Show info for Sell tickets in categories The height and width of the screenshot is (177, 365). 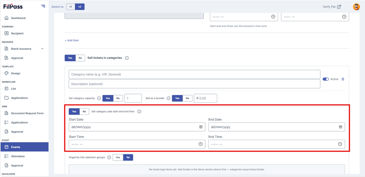(127, 58)
